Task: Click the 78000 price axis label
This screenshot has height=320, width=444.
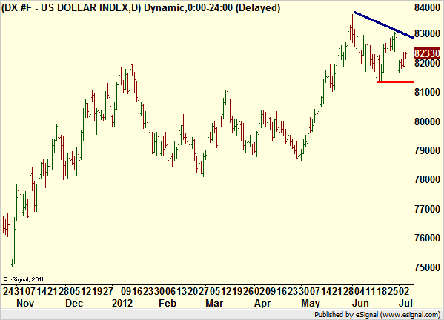Action: (x=427, y=179)
